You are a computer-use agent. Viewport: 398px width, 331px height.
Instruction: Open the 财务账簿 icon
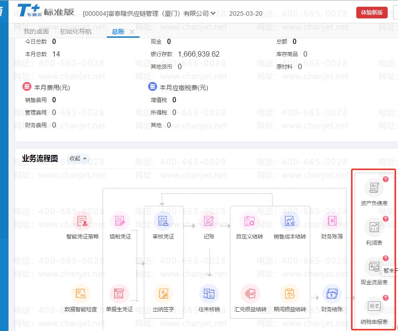332,221
